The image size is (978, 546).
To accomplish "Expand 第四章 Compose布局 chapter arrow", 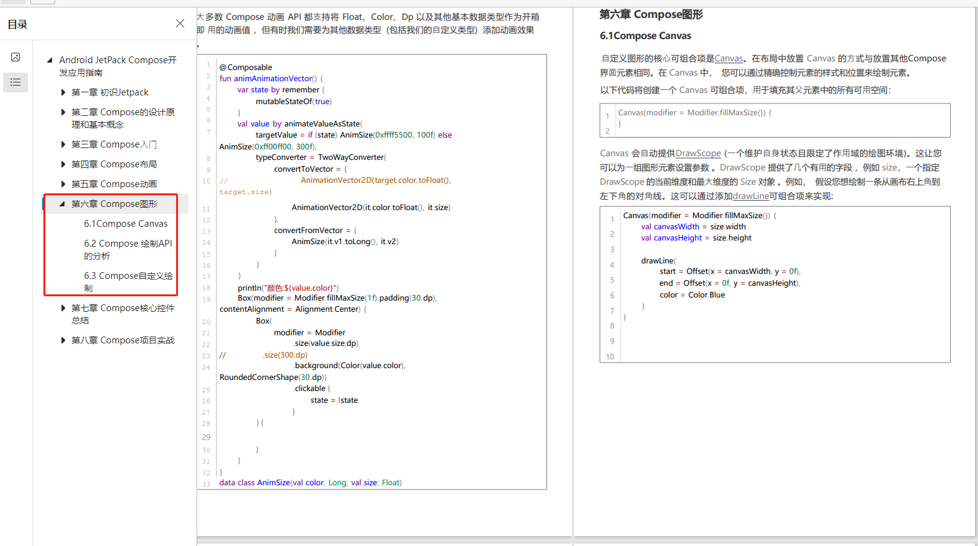I will 63,164.
